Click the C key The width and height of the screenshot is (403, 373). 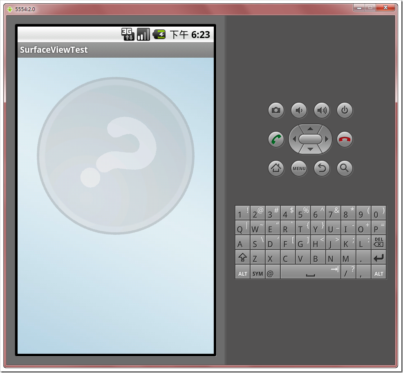tap(288, 257)
